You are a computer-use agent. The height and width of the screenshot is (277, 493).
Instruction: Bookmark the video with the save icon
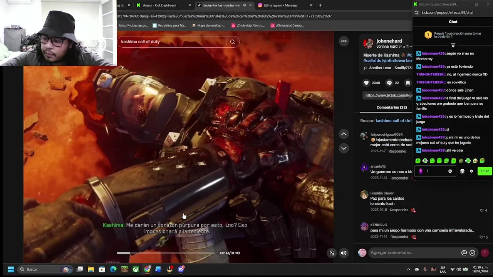tap(408, 83)
